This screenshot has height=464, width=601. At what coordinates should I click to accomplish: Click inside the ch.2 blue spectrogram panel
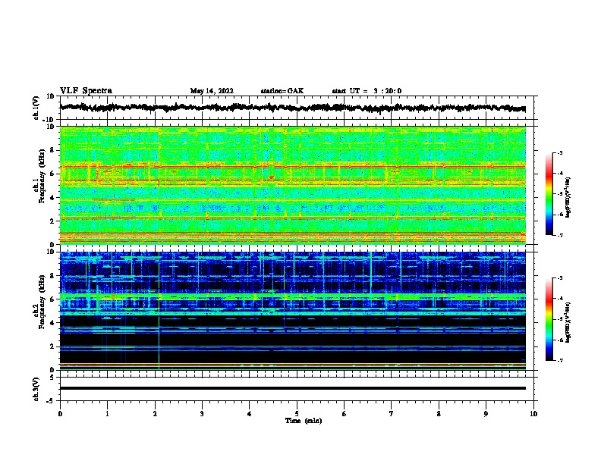[x=292, y=311]
